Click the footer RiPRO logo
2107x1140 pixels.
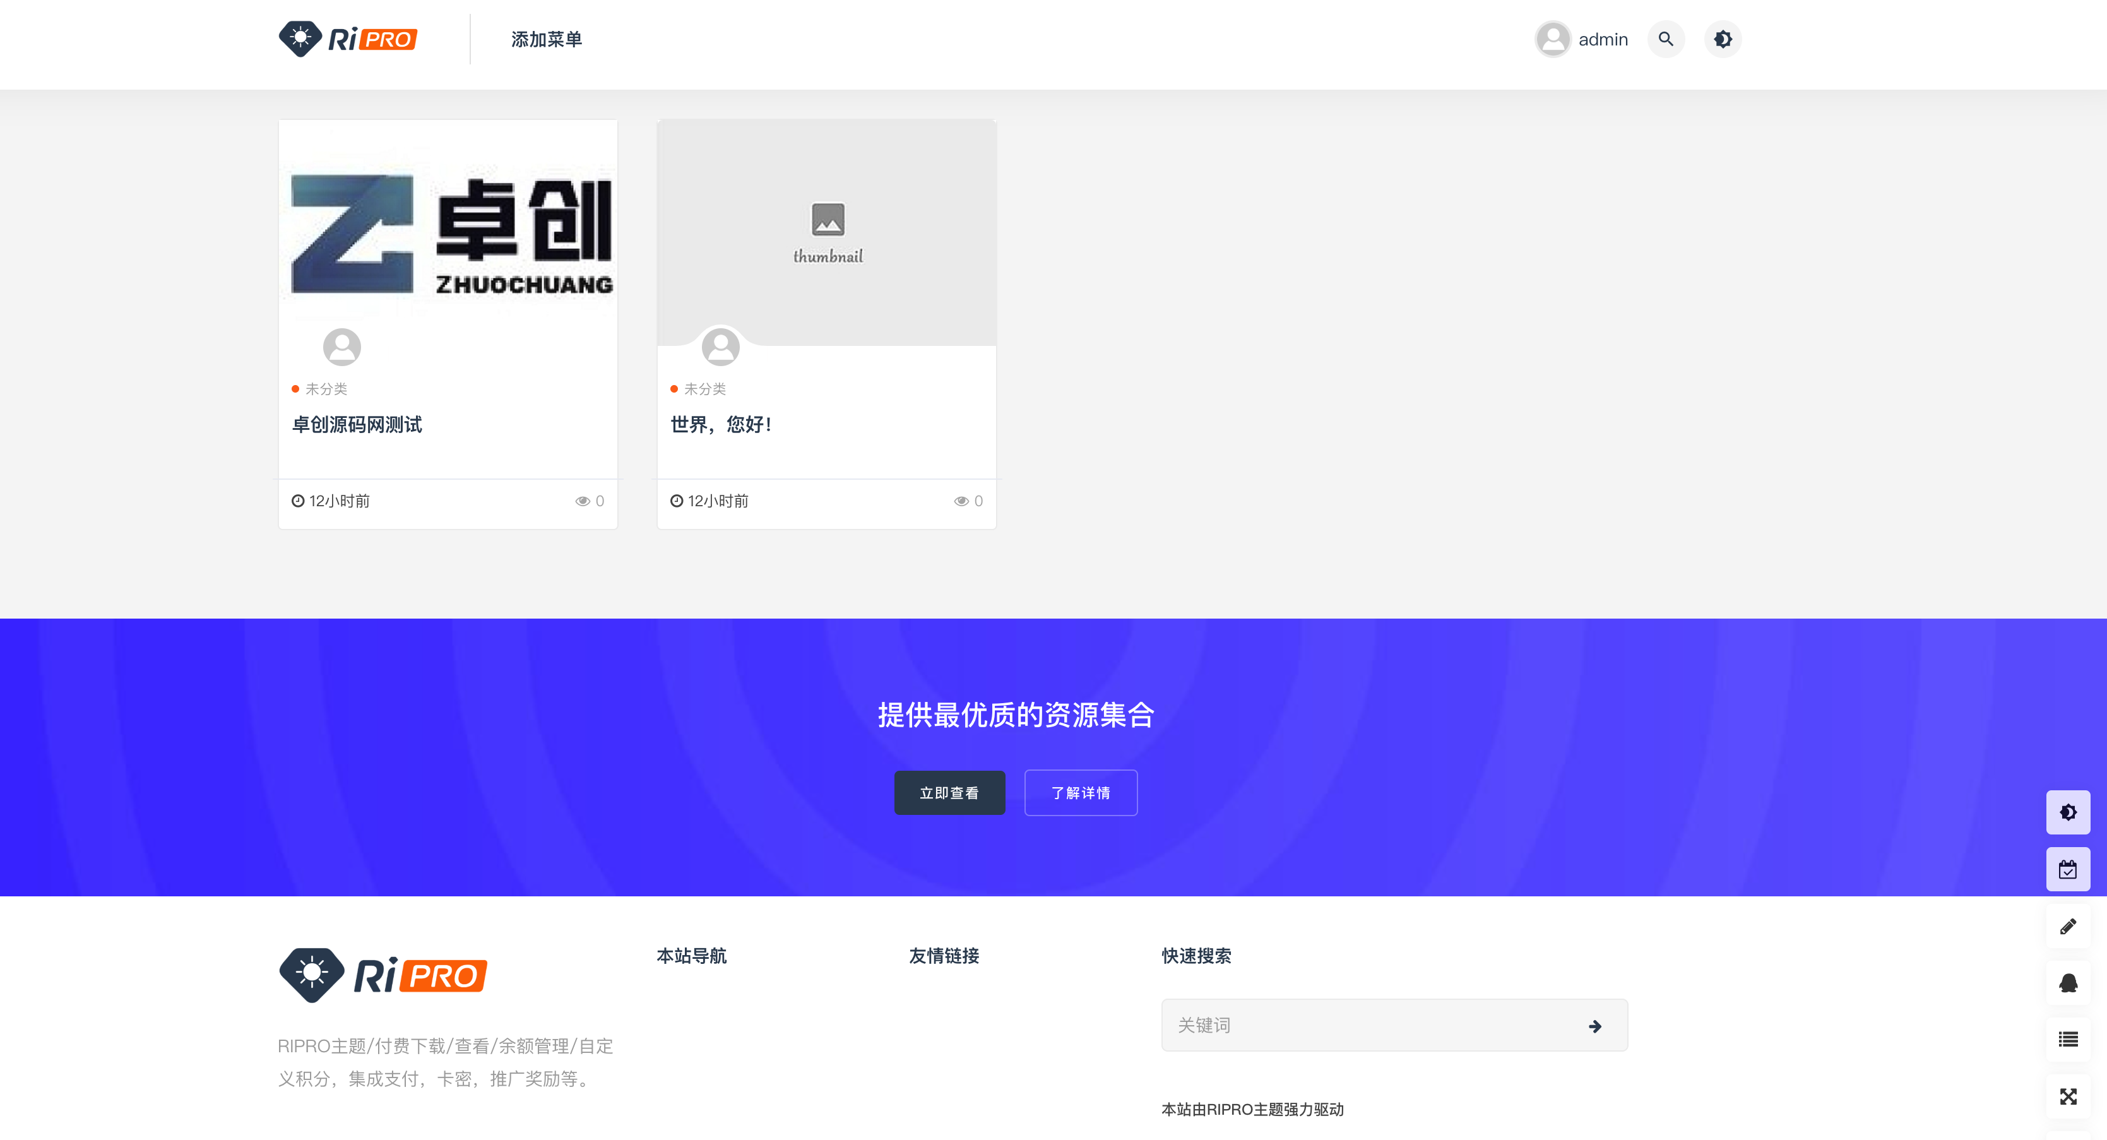coord(383,976)
